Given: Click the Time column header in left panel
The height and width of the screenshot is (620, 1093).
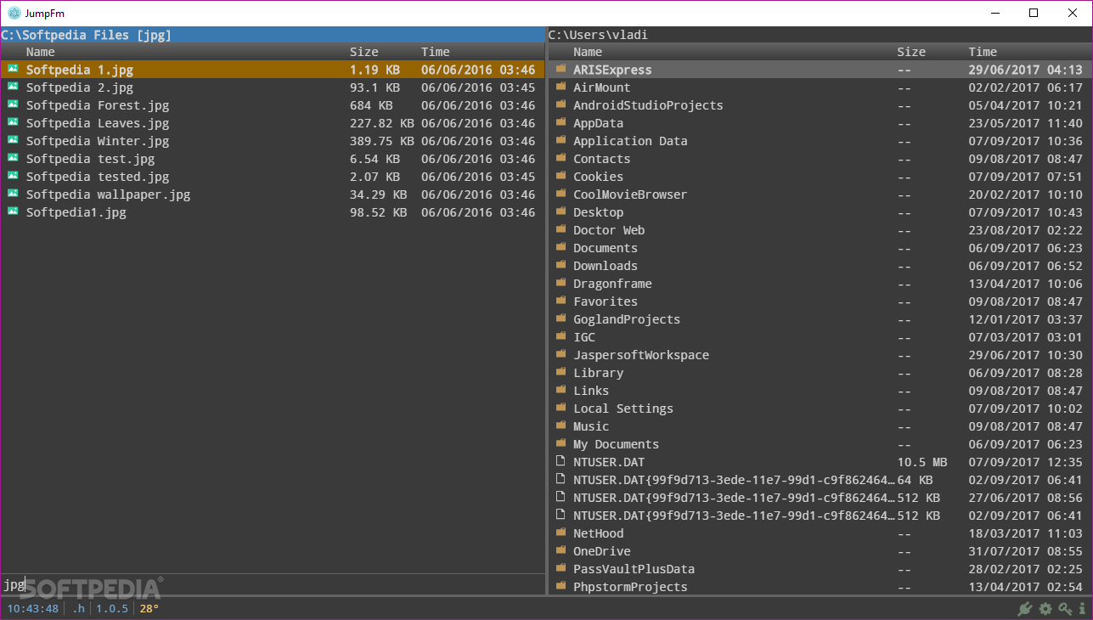Looking at the screenshot, I should point(435,52).
